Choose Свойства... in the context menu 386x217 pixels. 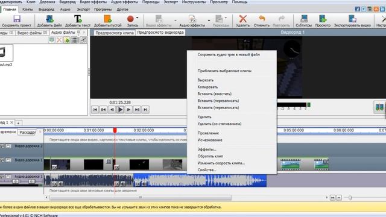(x=207, y=170)
